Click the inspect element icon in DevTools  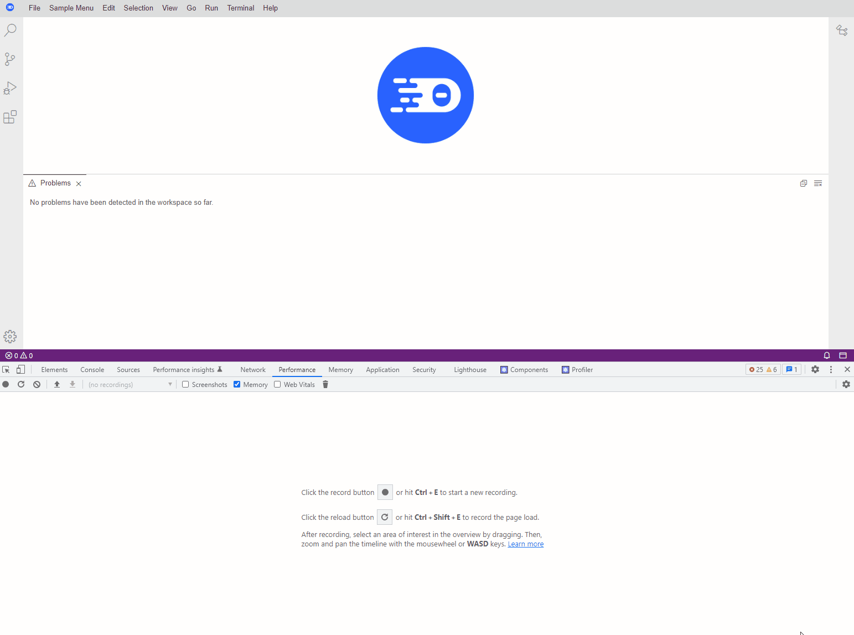pyautogui.click(x=6, y=369)
